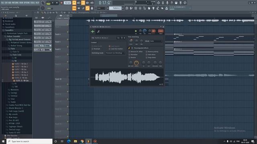The height and width of the screenshot is (144, 257).
Task: Expand the Mandolin folder
Action: click(x=14, y=90)
